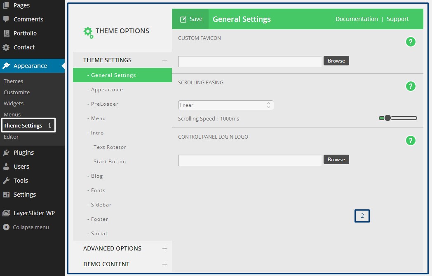Open the scrolling easing dropdown showing linear
432x276 pixels.
click(x=226, y=105)
